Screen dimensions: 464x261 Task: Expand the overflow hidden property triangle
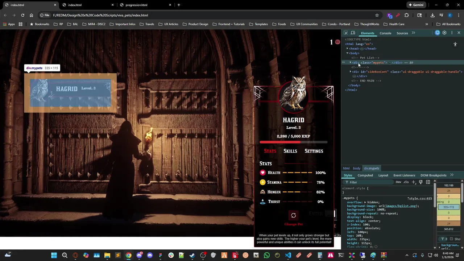tap(364, 202)
